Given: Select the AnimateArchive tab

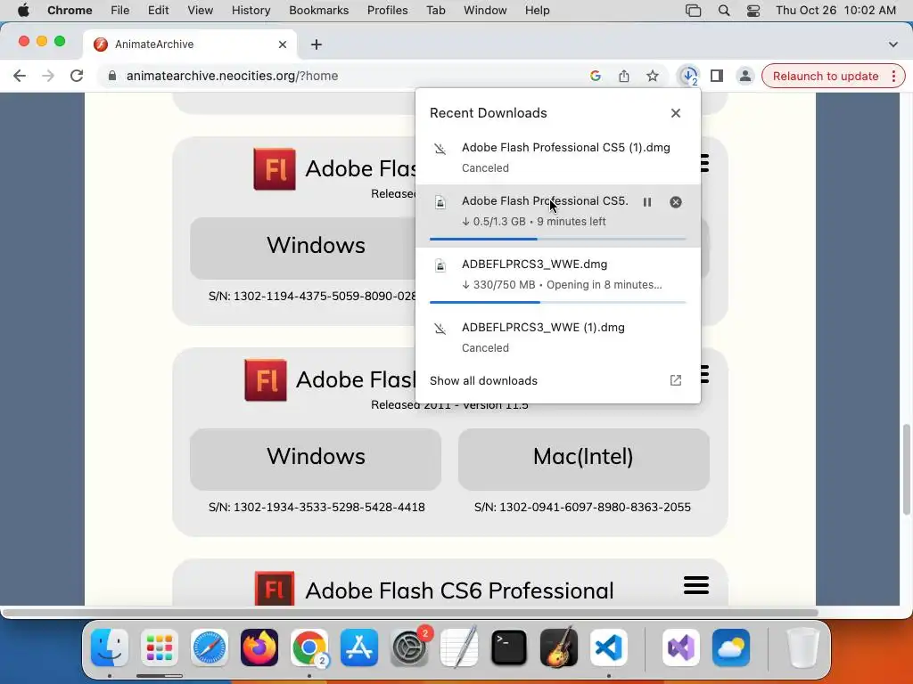Looking at the screenshot, I should click(x=189, y=45).
